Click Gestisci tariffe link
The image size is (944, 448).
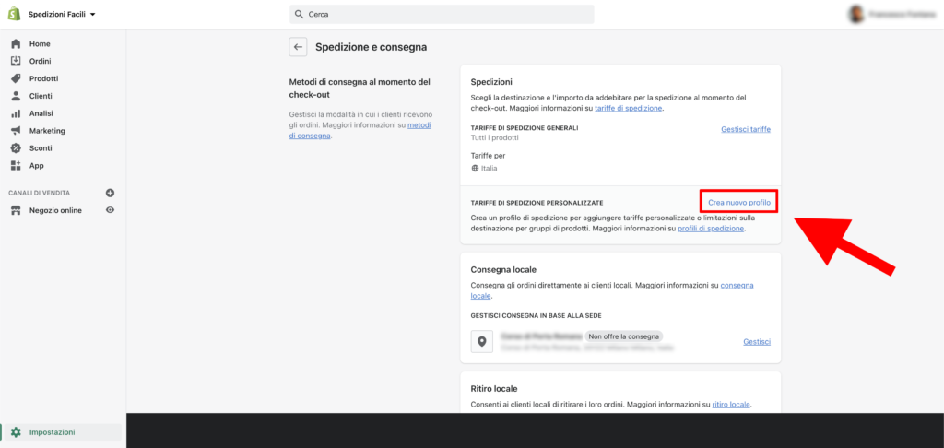pos(745,129)
